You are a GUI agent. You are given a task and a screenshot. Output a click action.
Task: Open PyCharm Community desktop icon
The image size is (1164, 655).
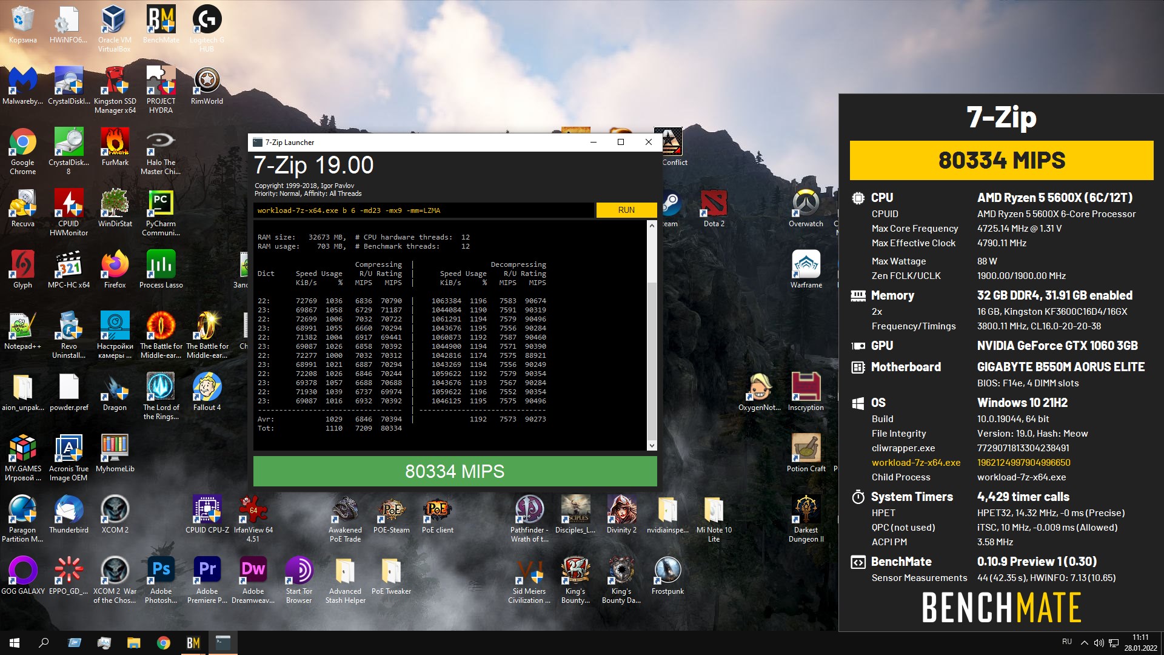161,212
